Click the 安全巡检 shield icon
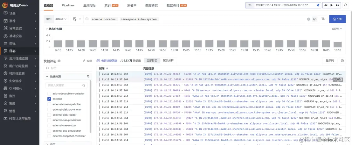Viewport: 352px width, 145px height. (6, 81)
